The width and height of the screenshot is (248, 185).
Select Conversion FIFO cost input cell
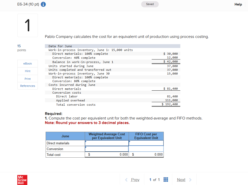[x=146, y=149]
